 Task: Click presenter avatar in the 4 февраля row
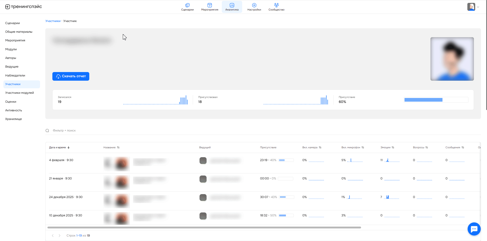coord(203,161)
